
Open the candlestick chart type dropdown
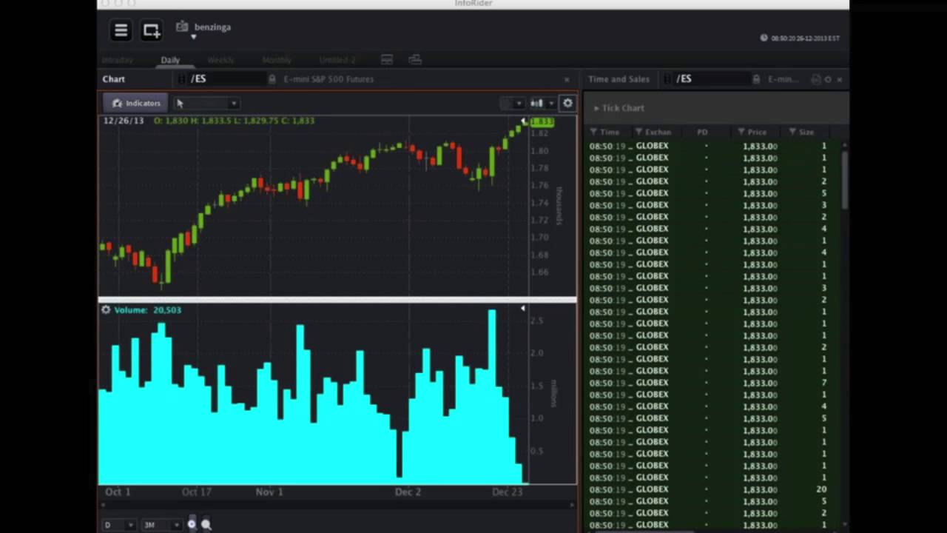[542, 103]
